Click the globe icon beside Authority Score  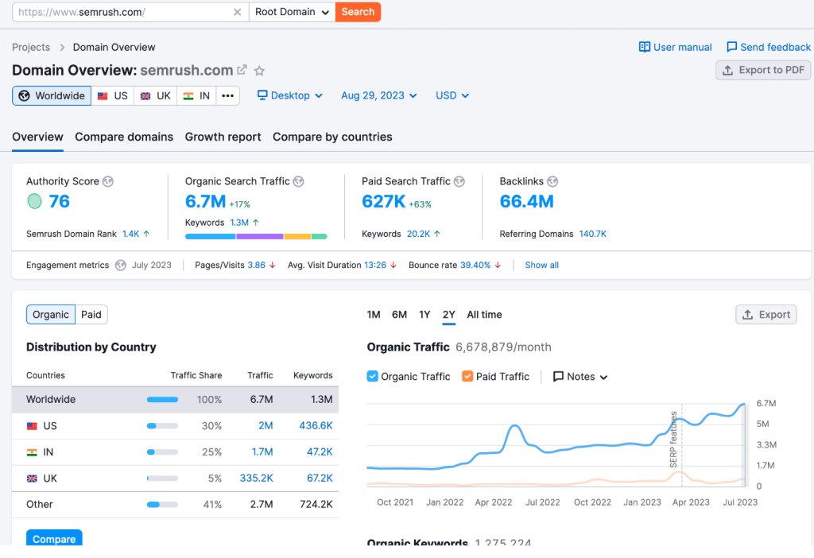[x=108, y=181]
